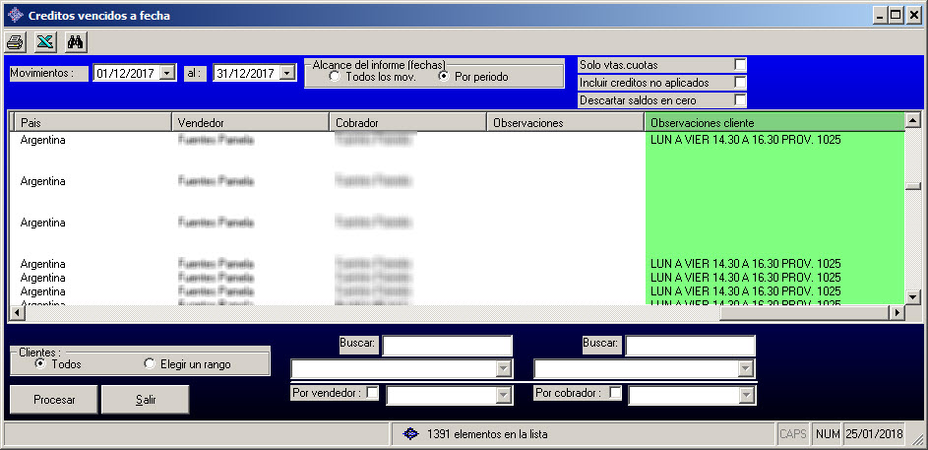Image resolution: width=928 pixels, height=450 pixels.
Task: Enable the Solo vtas.cuotas checkbox
Action: coord(740,65)
